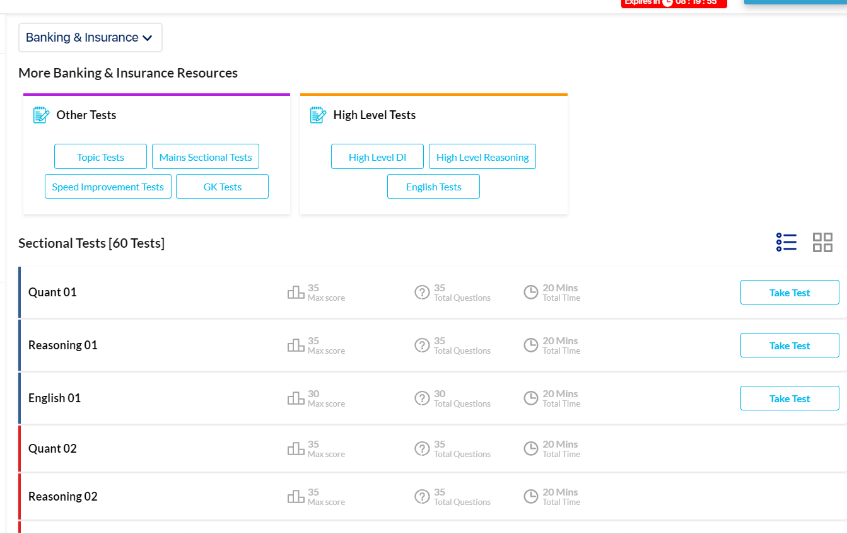Click the English 01 question mark icon
Image resolution: width=847 pixels, height=534 pixels.
click(x=422, y=398)
